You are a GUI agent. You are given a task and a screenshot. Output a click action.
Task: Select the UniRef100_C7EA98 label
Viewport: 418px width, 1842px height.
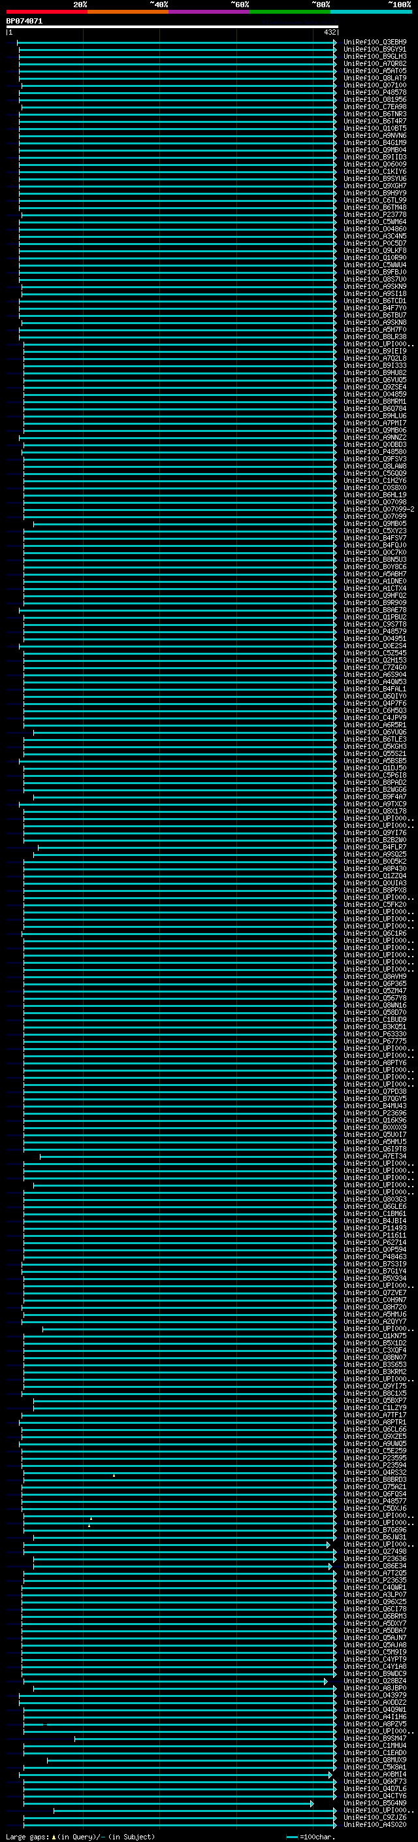click(x=374, y=107)
